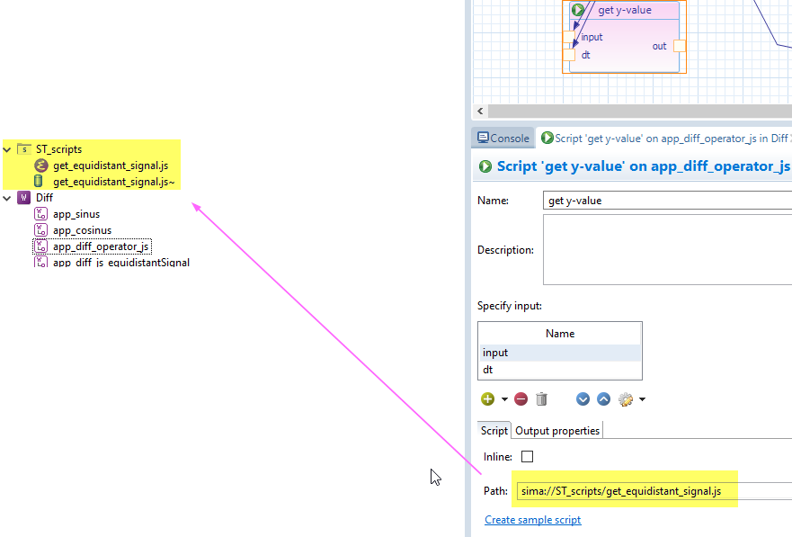Image resolution: width=792 pixels, height=537 pixels.
Task: Open dropdown arrow next to add icon
Action: pos(504,399)
